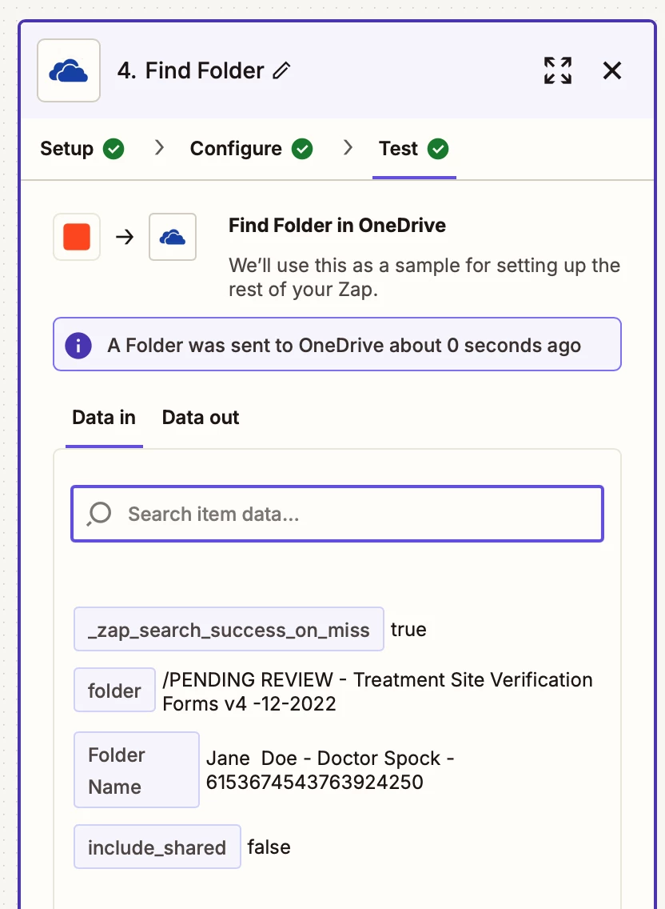Click the 'A Folder was sent to OneDrive' banner
665x909 pixels.
point(337,344)
